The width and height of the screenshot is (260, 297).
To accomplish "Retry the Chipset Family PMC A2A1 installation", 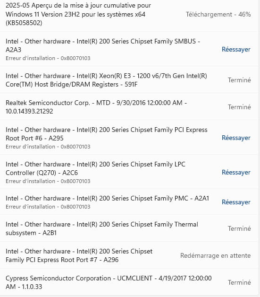I will coord(236,202).
